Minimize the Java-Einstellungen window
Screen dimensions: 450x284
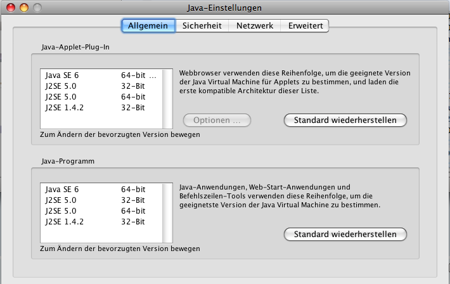(25, 8)
